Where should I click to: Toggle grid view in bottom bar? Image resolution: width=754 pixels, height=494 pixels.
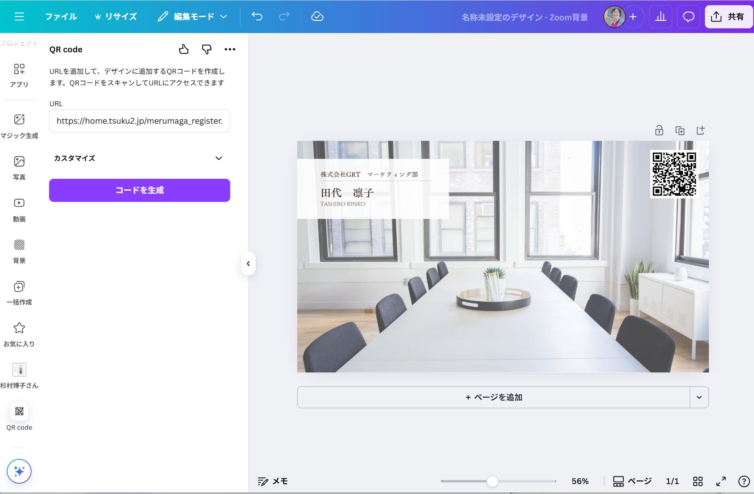(x=698, y=481)
